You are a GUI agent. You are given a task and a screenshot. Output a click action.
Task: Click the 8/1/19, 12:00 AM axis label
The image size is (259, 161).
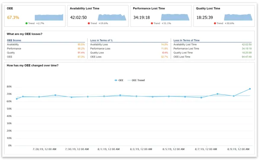point(109,149)
